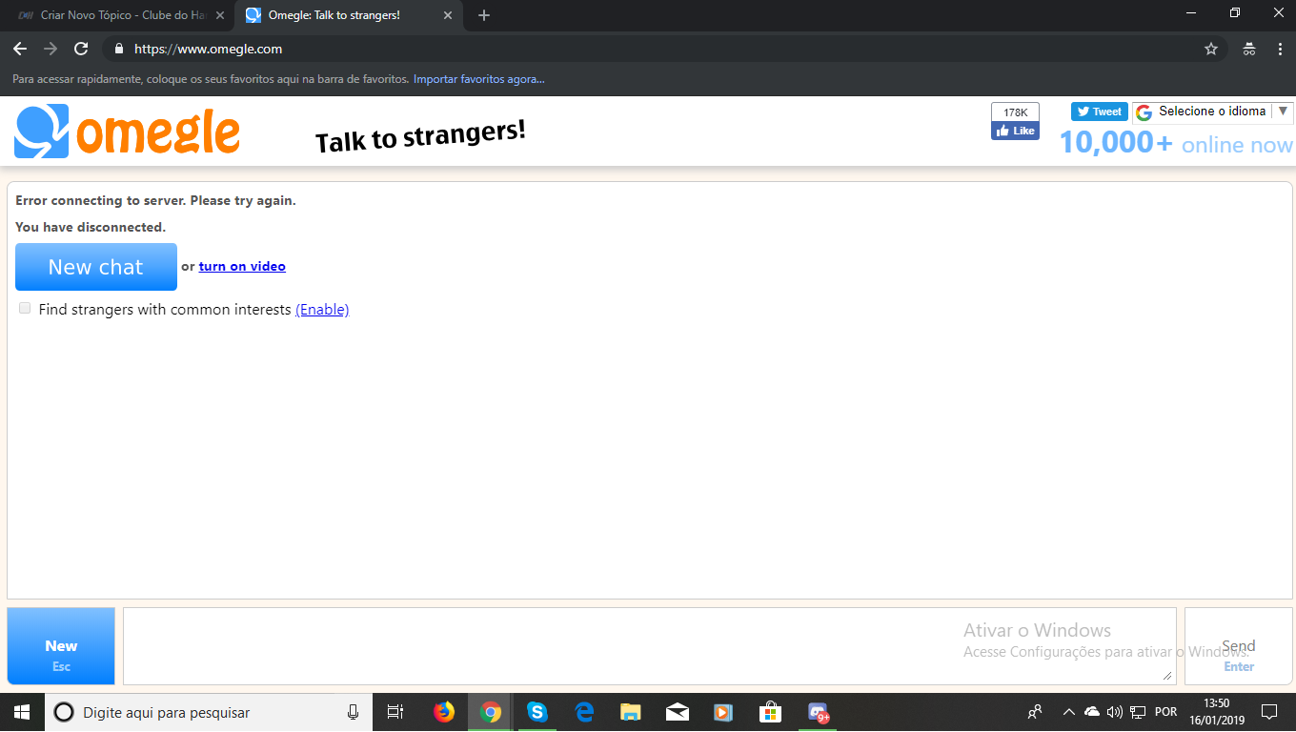This screenshot has height=732, width=1296.
Task: Click the Omegle logo
Action: point(127,132)
